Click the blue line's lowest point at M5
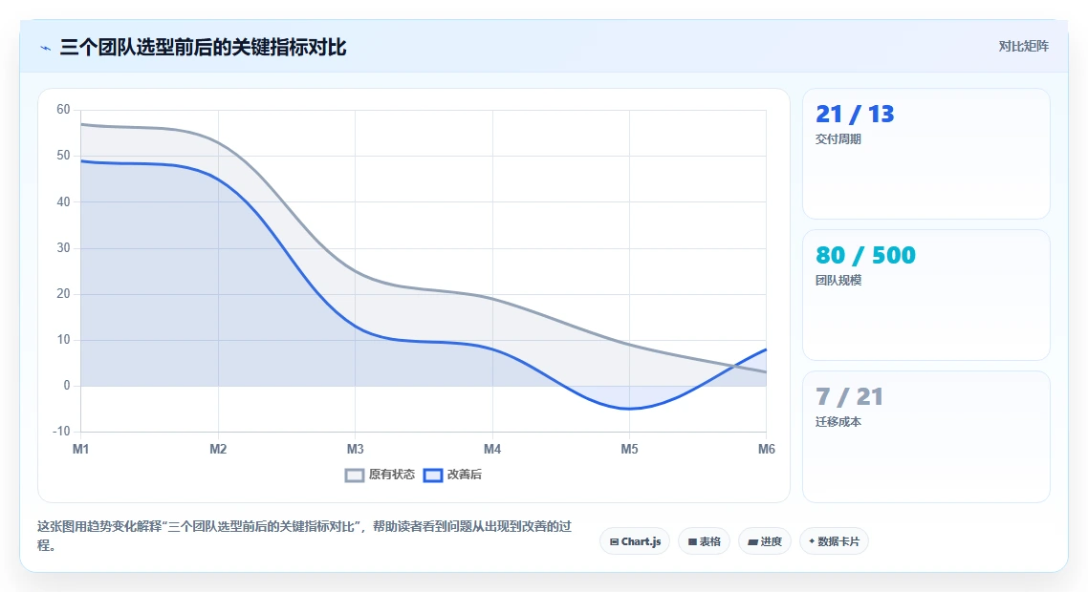Image resolution: width=1088 pixels, height=592 pixels. coord(629,409)
